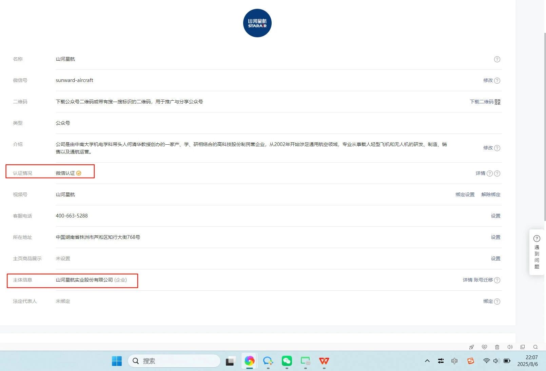546x371 pixels.
Task: Click 公众号 value in the 类型 row
Action: [x=63, y=123]
